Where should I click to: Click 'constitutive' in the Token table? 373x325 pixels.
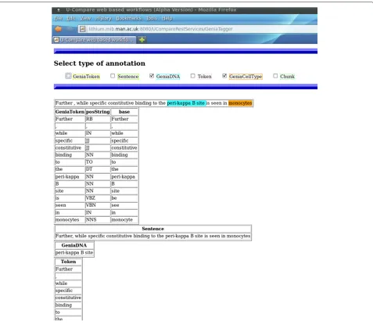click(68, 298)
